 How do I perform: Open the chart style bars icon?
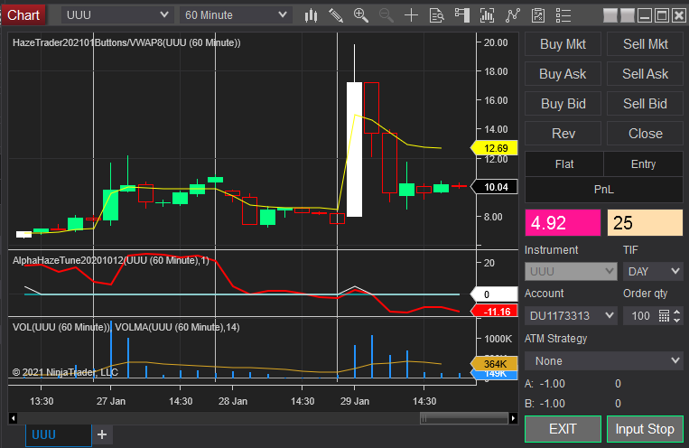pos(312,15)
